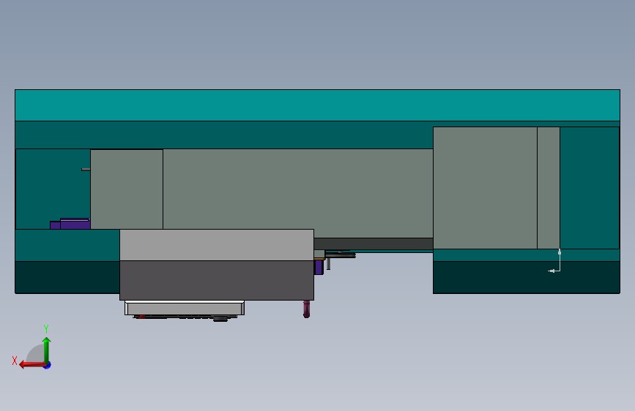This screenshot has width=635, height=411.
Task: Select the small pin on left teal wall
Action: coord(86,170)
